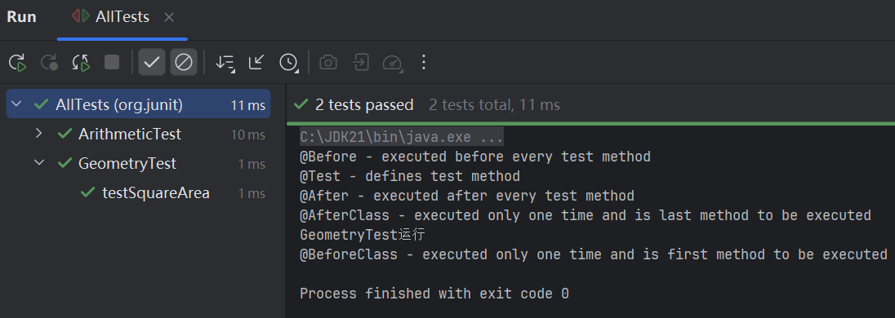Click the C:\JDK21\bin\java.exe command line

[401, 137]
